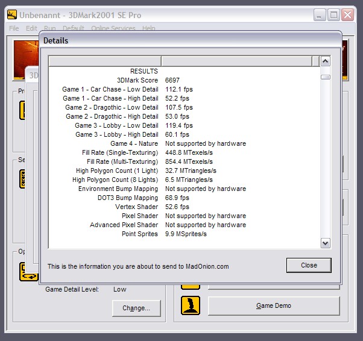This screenshot has height=341, width=363.
Task: Select the 'Game 3 - Lobby - High Detail' row
Action: [184, 134]
